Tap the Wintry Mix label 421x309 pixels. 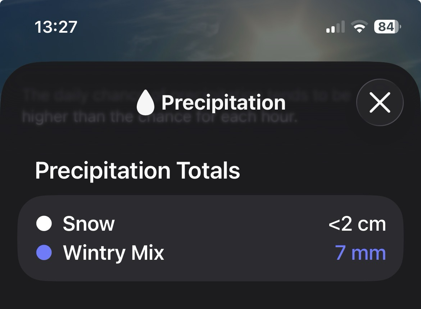pos(113,253)
